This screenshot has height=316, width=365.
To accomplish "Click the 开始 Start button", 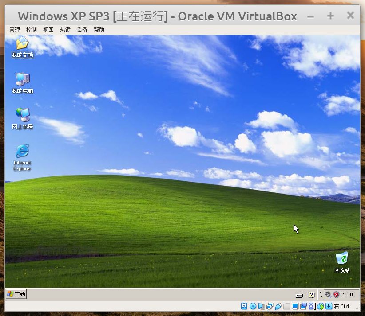I will coord(16,294).
